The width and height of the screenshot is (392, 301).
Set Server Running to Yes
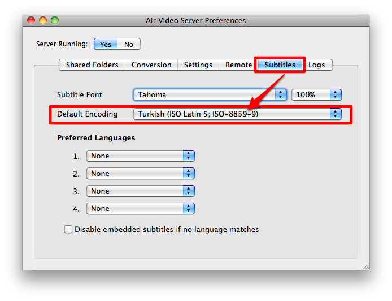coord(106,44)
